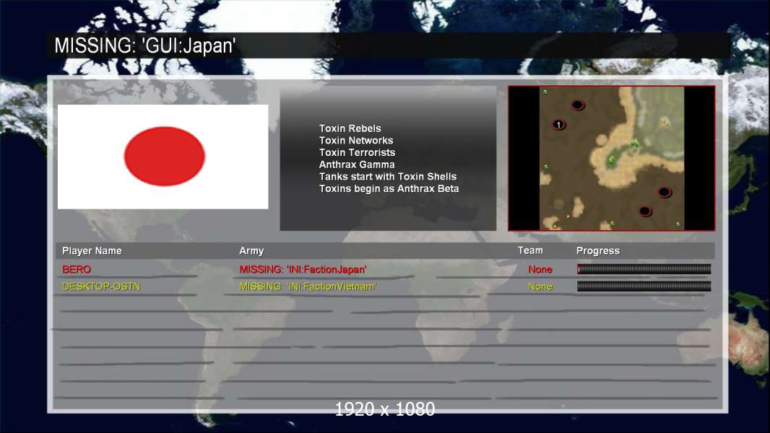Click BERO's loading progress bar
Screen dimensions: 770x433
click(x=644, y=268)
